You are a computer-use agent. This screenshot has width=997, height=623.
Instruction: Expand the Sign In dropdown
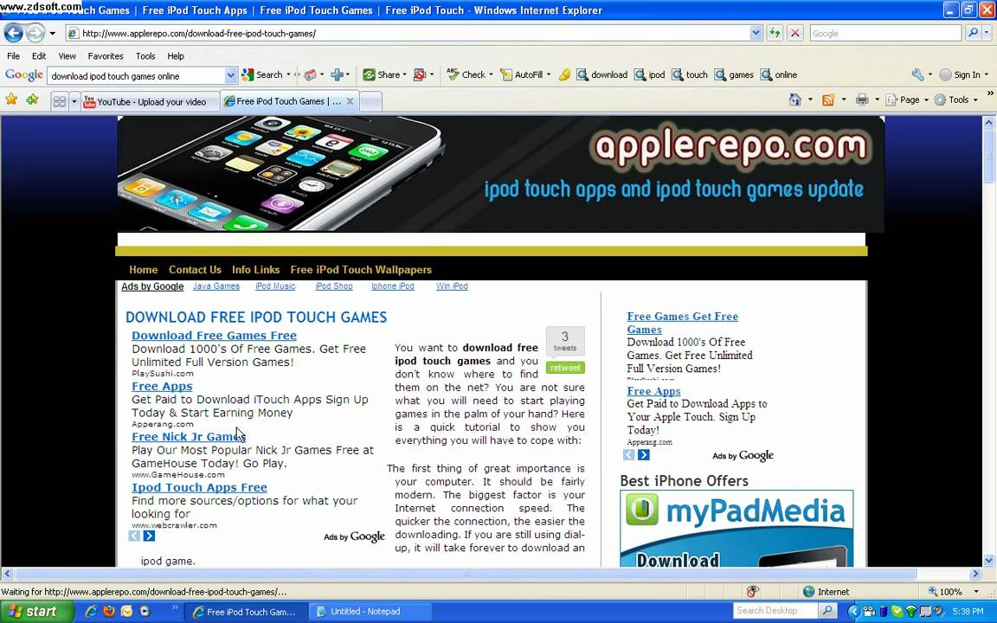click(x=987, y=75)
